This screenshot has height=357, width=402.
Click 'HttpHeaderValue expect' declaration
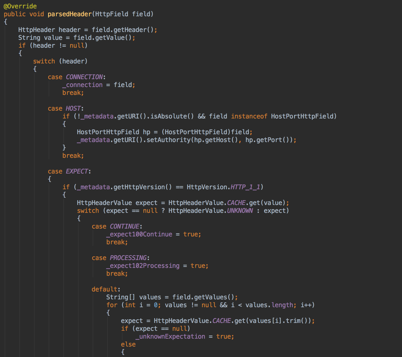click(x=117, y=203)
